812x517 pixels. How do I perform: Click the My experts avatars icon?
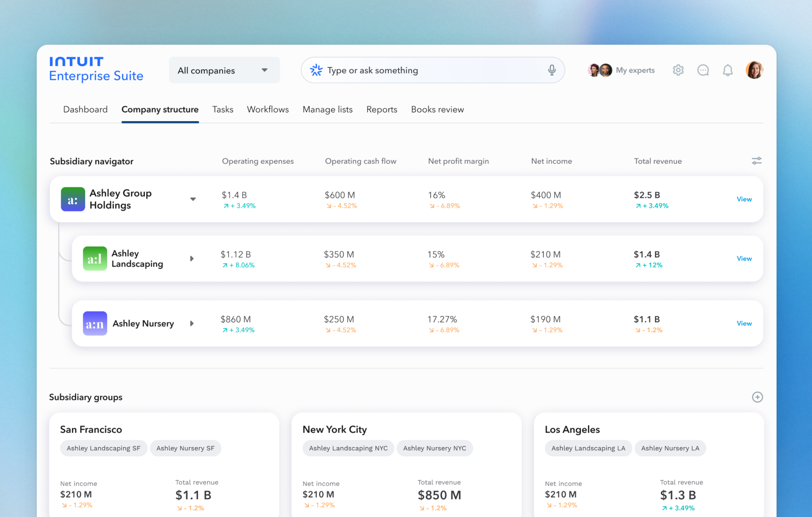click(600, 70)
